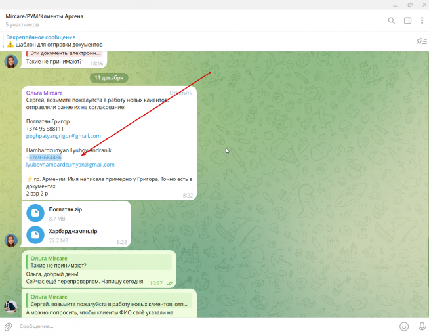This screenshot has height=336, width=429.
Task: Click the text Hambardzumyan Lyubov Andranik
Action: pos(69,150)
